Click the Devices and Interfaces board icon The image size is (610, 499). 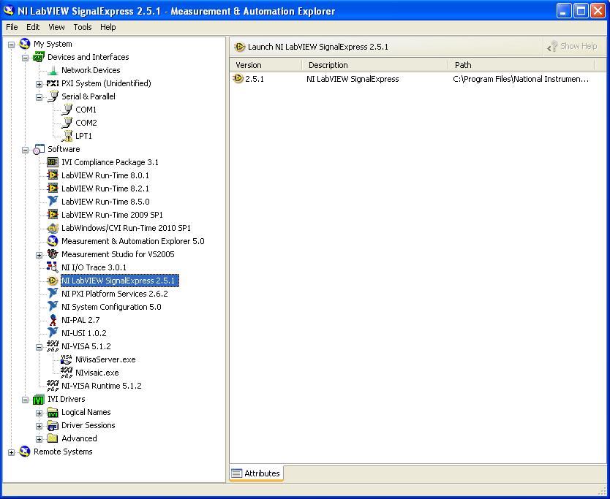click(39, 57)
